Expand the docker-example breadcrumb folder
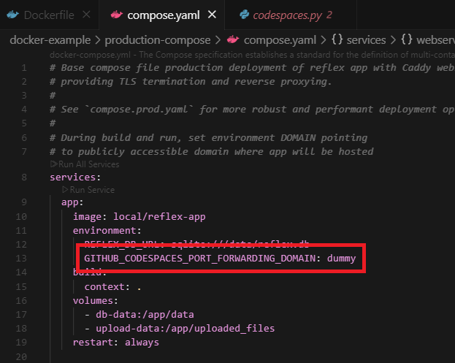Viewport: 455px width, 363px height. 47,39
